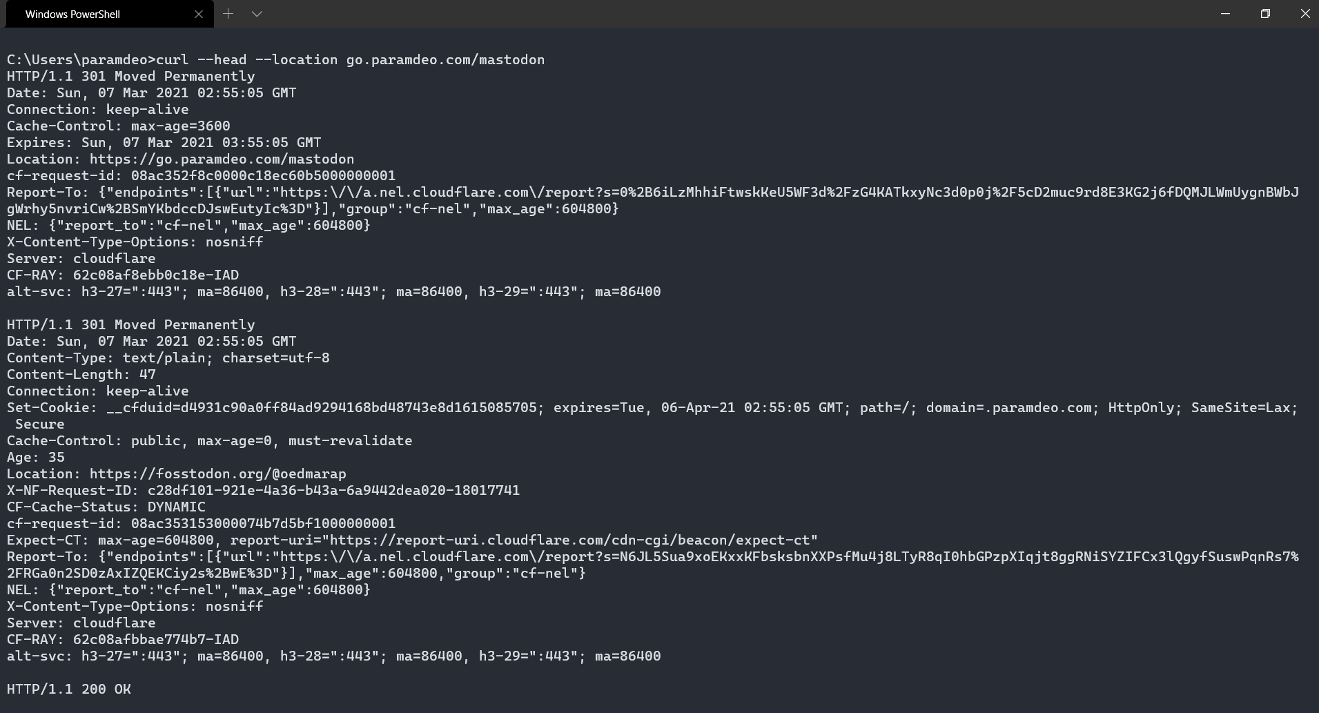Close the terminal window

(1305, 14)
